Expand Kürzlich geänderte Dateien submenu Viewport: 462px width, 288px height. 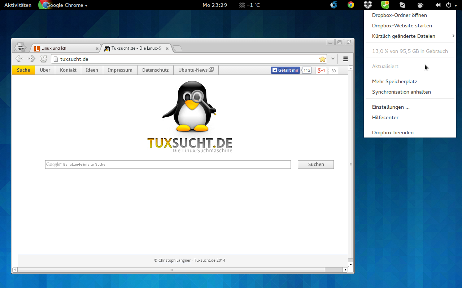pos(410,36)
